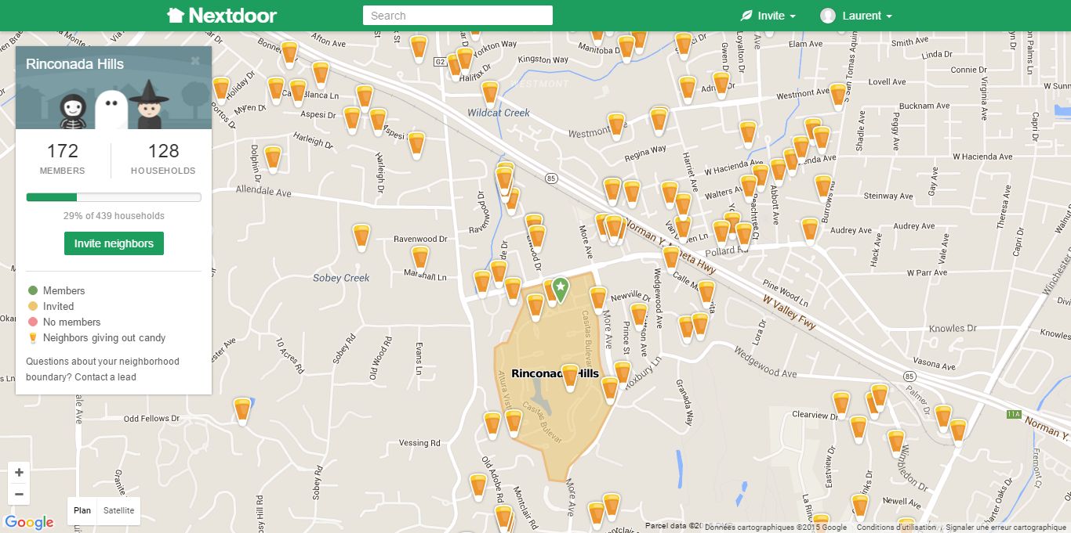The width and height of the screenshot is (1071, 533).
Task: Close the Rinconada Hills info panel
Action: pos(195,60)
